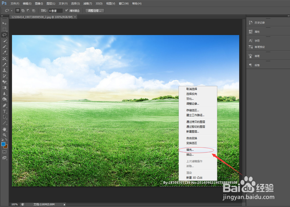Choose 选择反向 in the context menu
This screenshot has width=290, height=207.
(198, 94)
